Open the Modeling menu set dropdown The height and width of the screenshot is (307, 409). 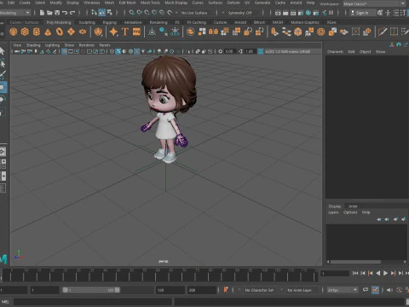(x=15, y=13)
